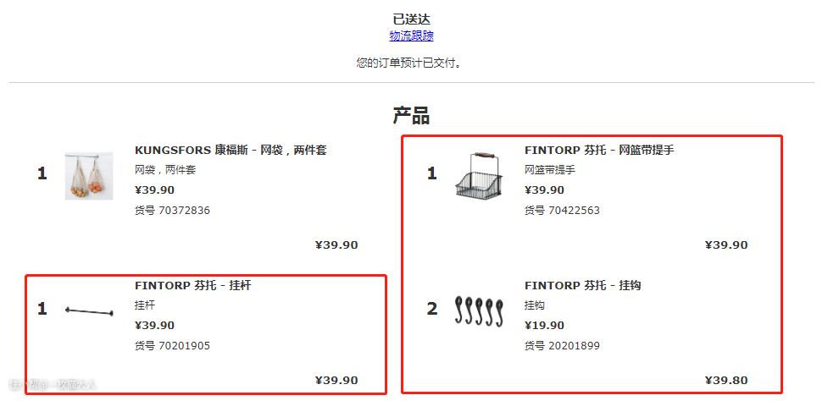Click article number 70201905
The height and width of the screenshot is (401, 828).
click(172, 345)
